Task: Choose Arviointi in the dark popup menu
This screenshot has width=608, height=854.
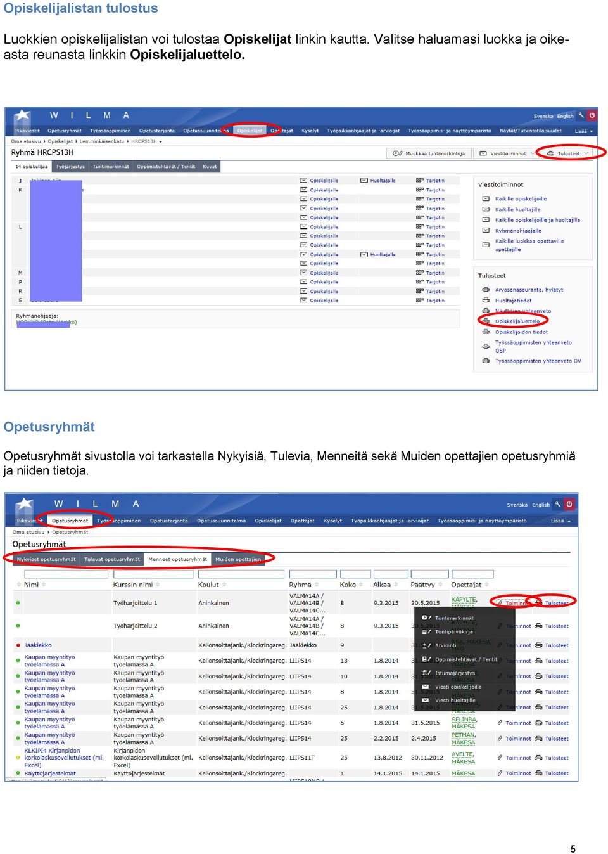Action: click(446, 645)
